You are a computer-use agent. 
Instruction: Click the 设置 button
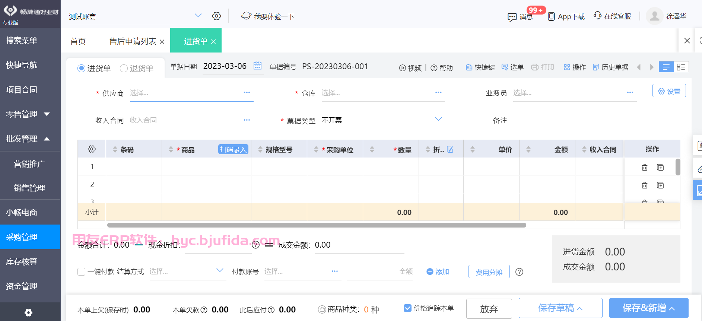click(669, 91)
